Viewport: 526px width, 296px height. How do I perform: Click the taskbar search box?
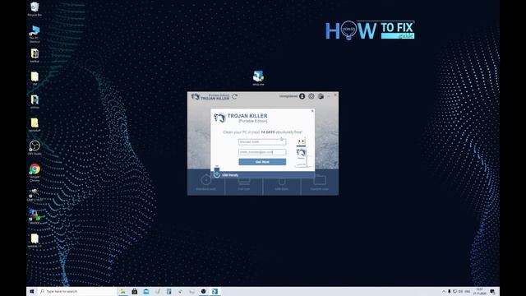tap(77, 291)
